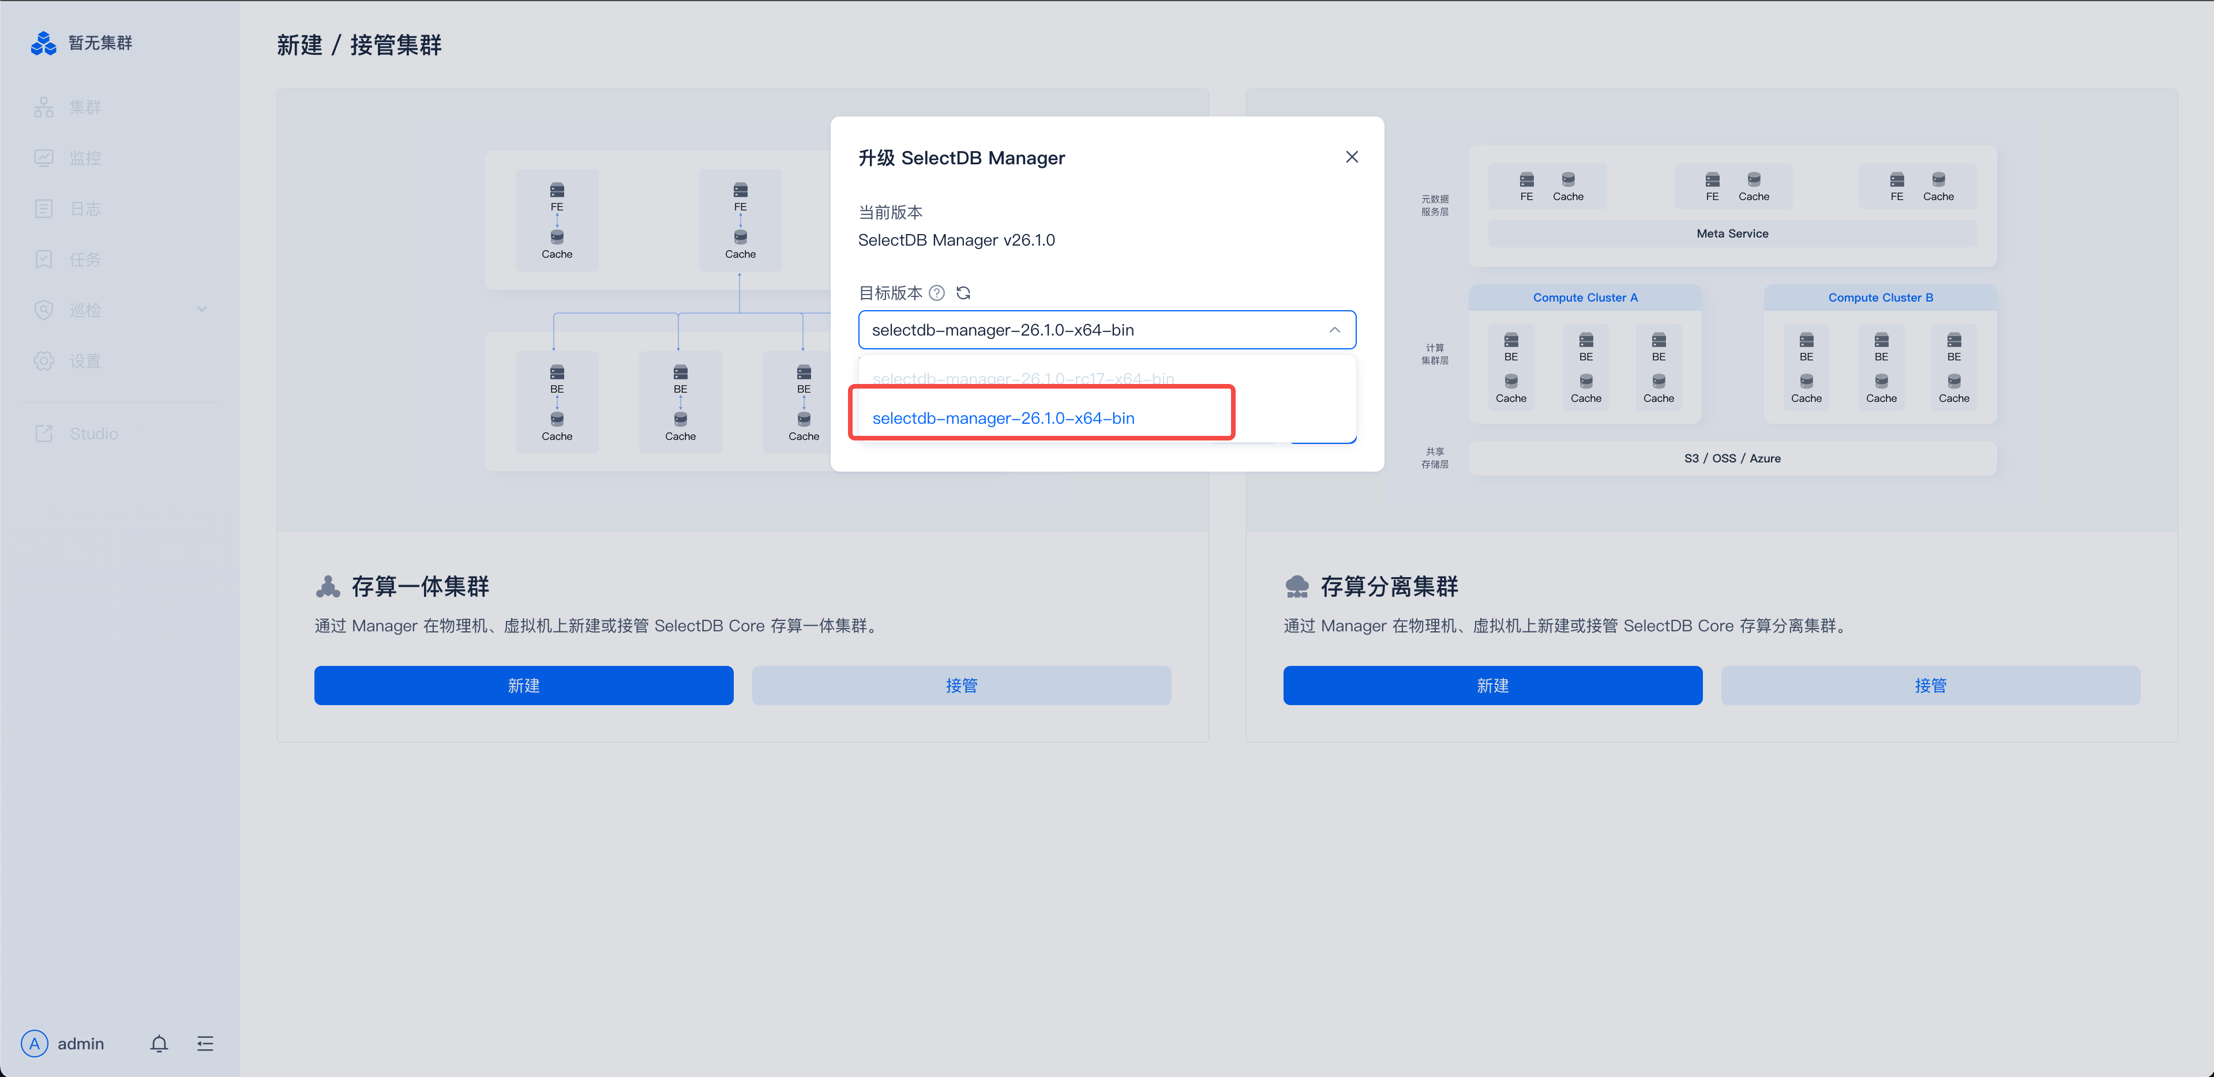Screen dimensions: 2214x1077
Task: Open the target version combo box field
Action: [1107, 330]
